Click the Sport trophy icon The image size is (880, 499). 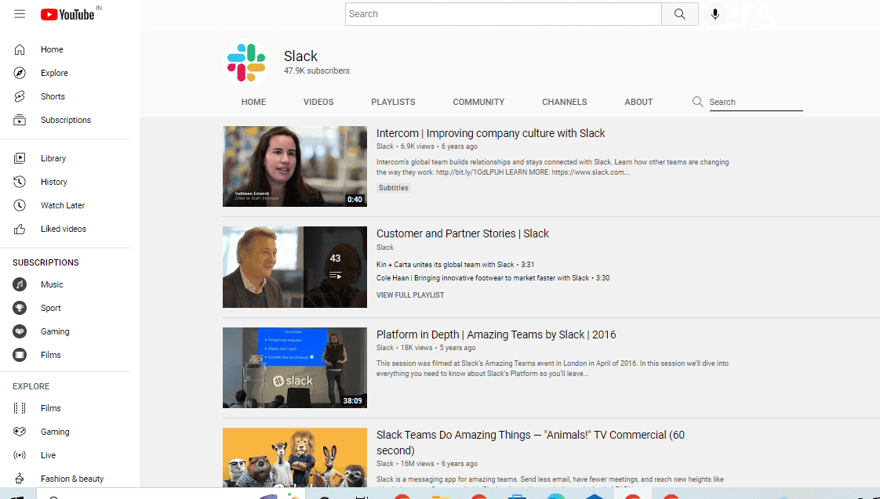point(20,308)
